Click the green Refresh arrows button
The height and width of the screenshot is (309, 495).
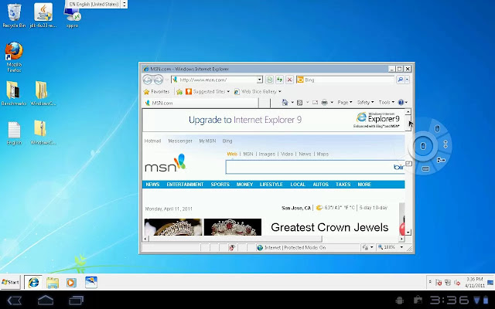tap(279, 80)
